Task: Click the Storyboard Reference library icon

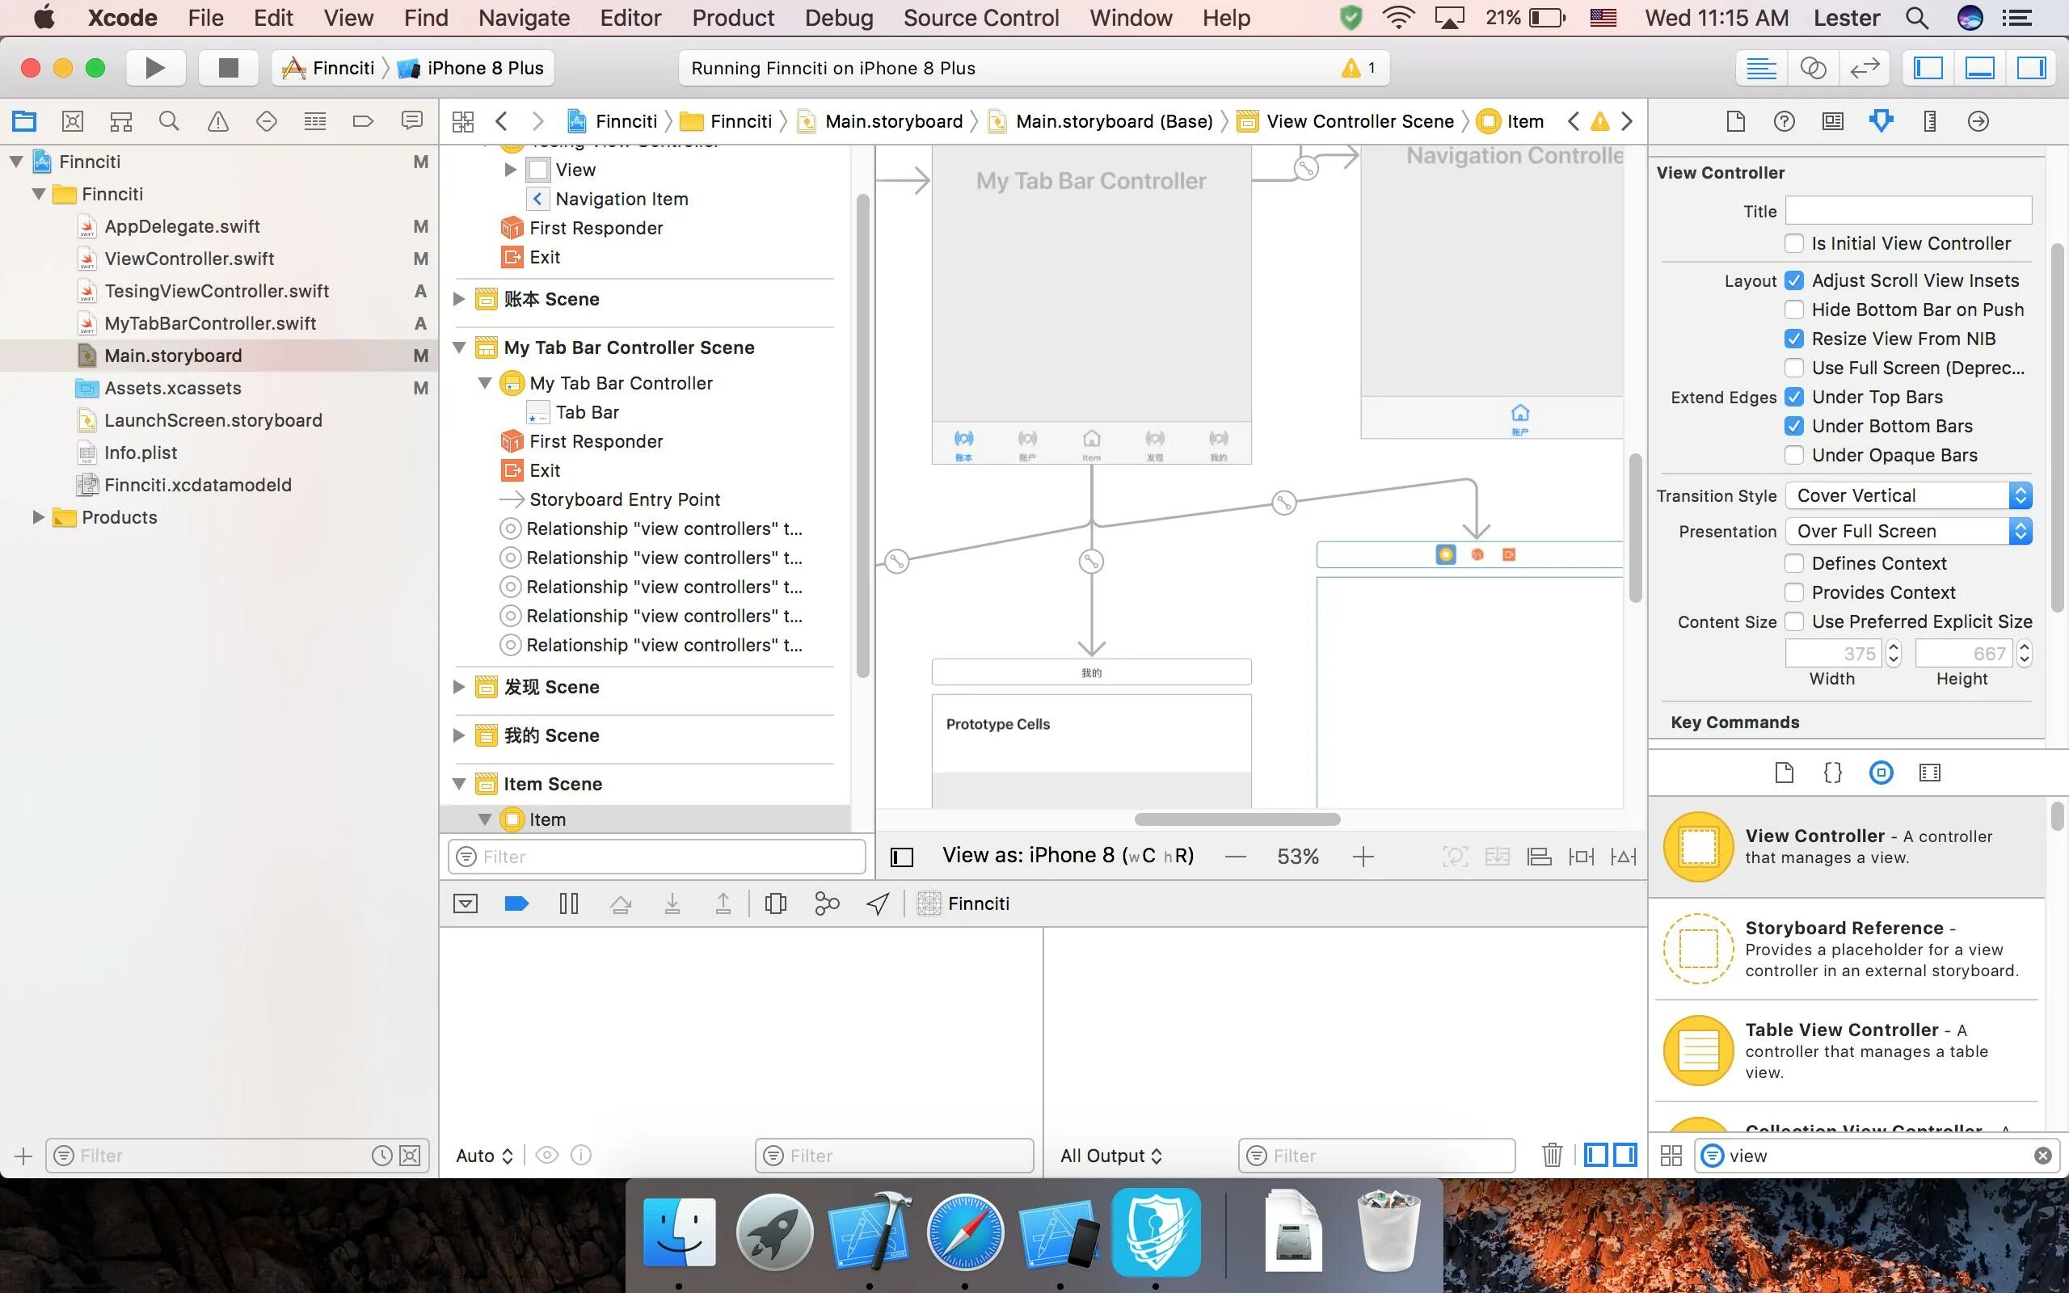Action: point(1698,949)
